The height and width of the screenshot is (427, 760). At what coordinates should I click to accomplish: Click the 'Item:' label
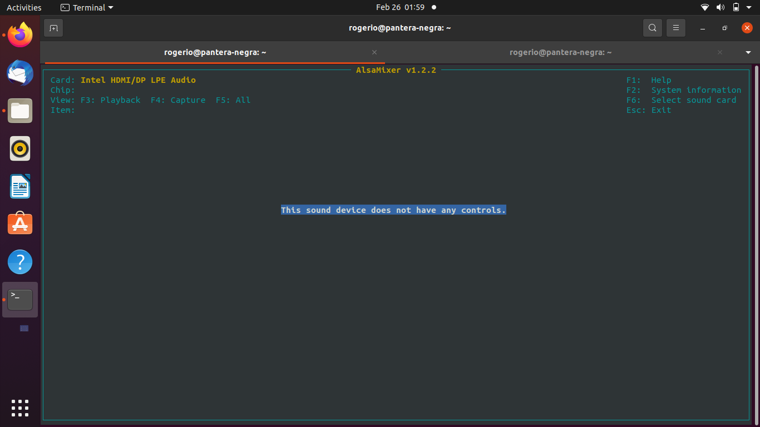[x=63, y=110]
